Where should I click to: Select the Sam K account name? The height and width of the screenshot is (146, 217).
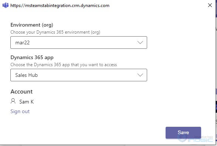[27, 102]
